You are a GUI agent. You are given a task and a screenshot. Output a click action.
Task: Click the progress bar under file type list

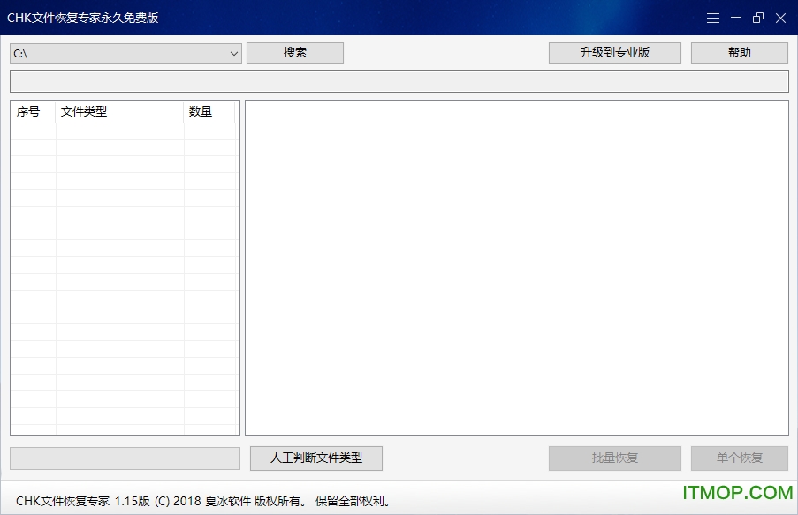click(x=125, y=458)
